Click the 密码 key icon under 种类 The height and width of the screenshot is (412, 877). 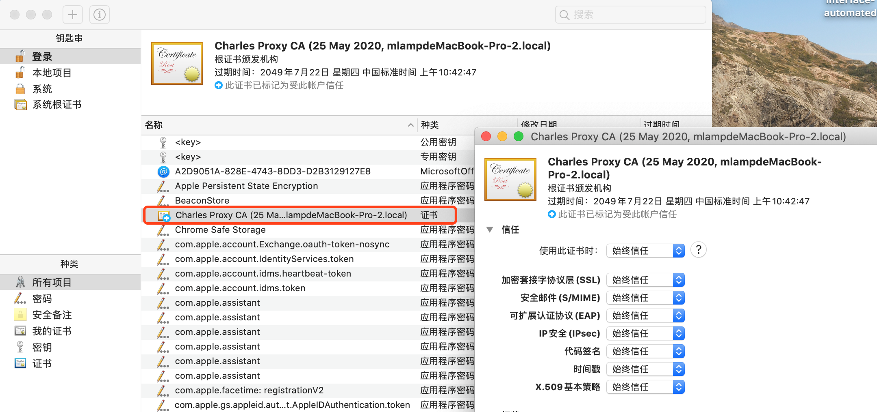(20, 298)
